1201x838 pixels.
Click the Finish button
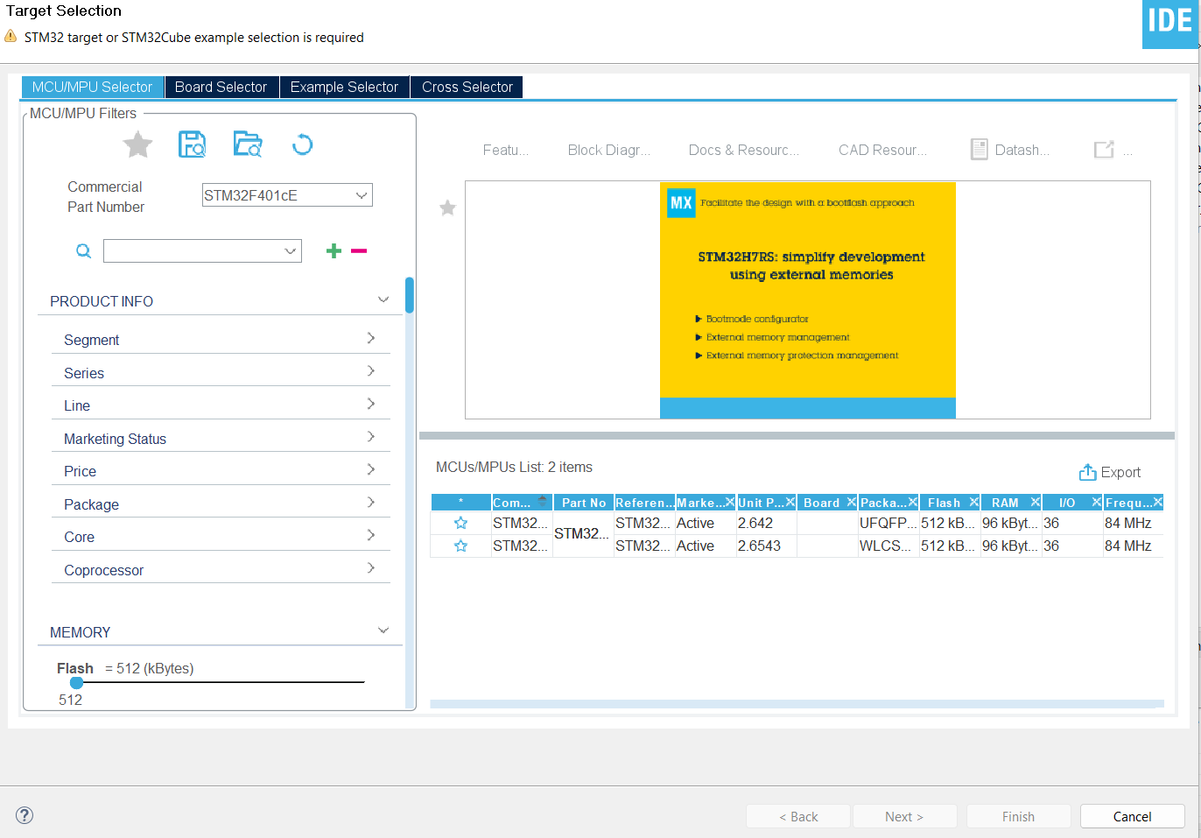[x=1018, y=816]
